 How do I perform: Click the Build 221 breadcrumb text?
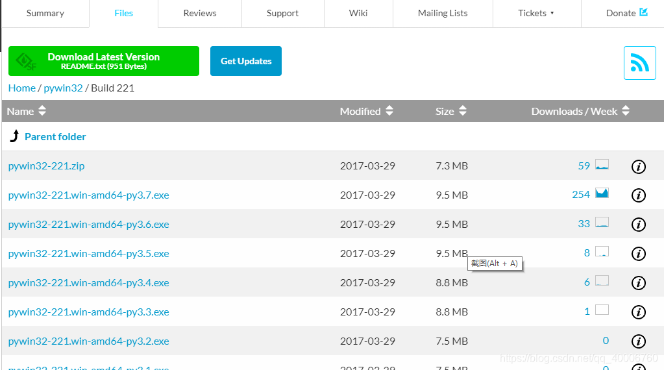click(113, 88)
